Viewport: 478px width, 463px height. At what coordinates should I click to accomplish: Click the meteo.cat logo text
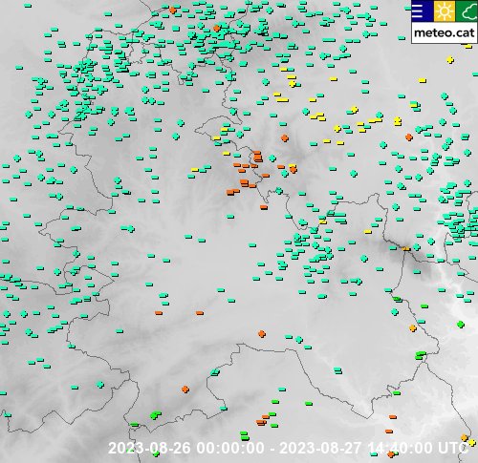[x=445, y=33]
